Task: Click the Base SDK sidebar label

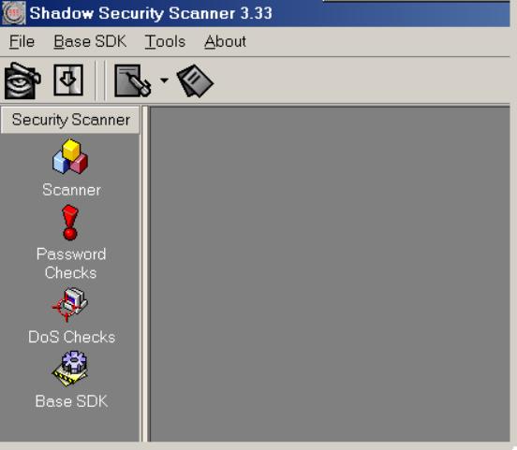Action: [x=71, y=401]
